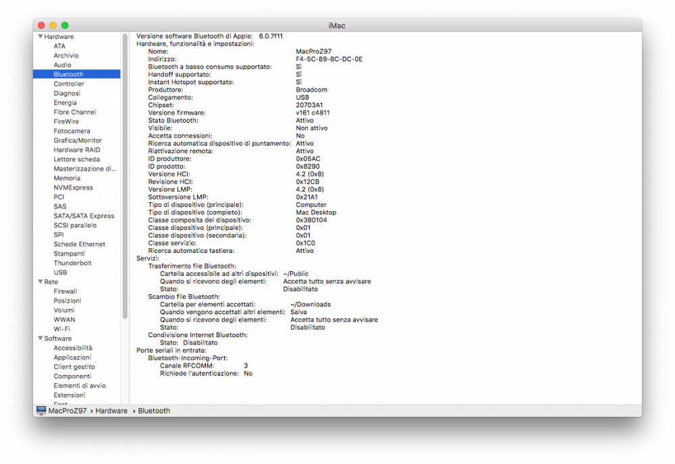Select the USB hardware entry
The height and width of the screenshot is (464, 675).
pyautogui.click(x=60, y=273)
